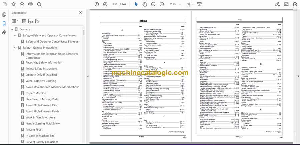This screenshot has height=145, width=300.
Task: Collapse Safety and Operator Conveniences section
Action: tap(15, 36)
